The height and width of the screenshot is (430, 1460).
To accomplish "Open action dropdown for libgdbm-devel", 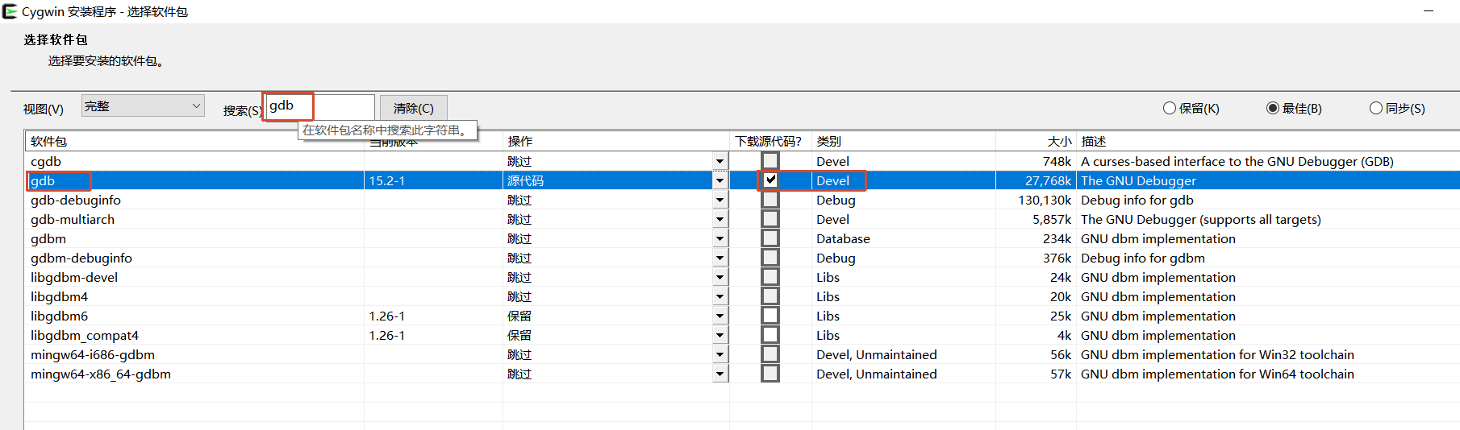I will [720, 277].
